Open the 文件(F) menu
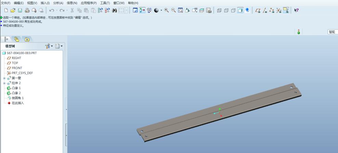This screenshot has height=153, width=338. [x=5, y=3]
